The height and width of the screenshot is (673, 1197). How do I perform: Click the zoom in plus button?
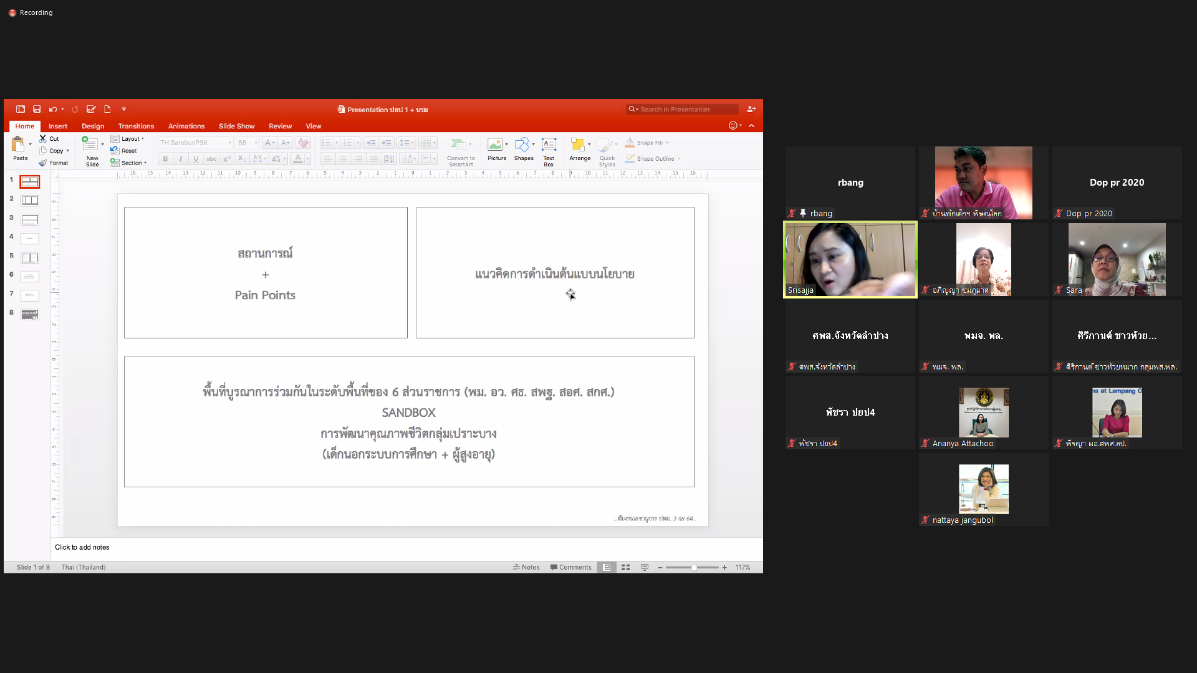pyautogui.click(x=724, y=567)
